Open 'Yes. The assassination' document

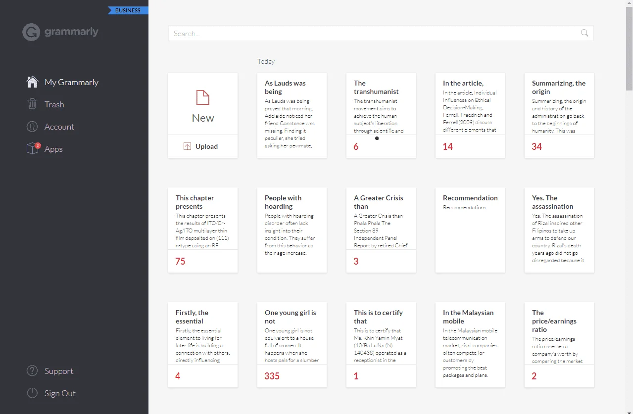click(x=559, y=230)
